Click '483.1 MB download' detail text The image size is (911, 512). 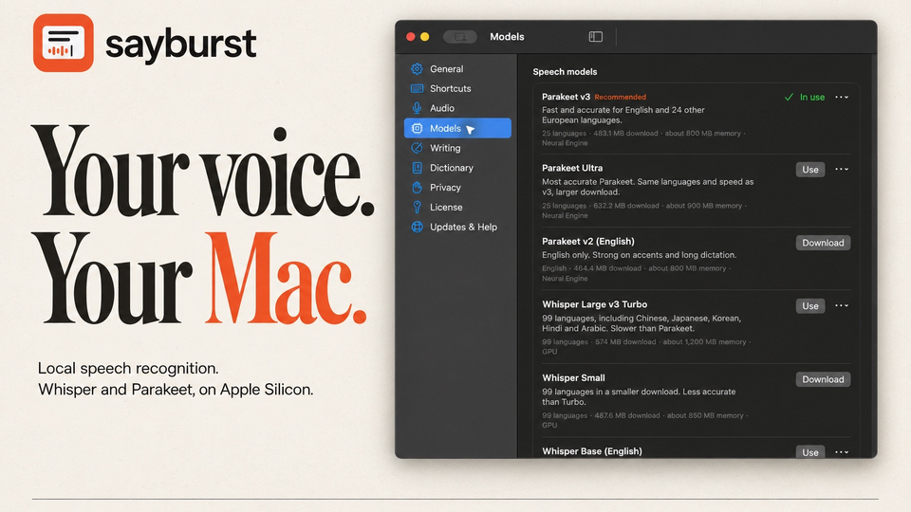[x=625, y=134]
